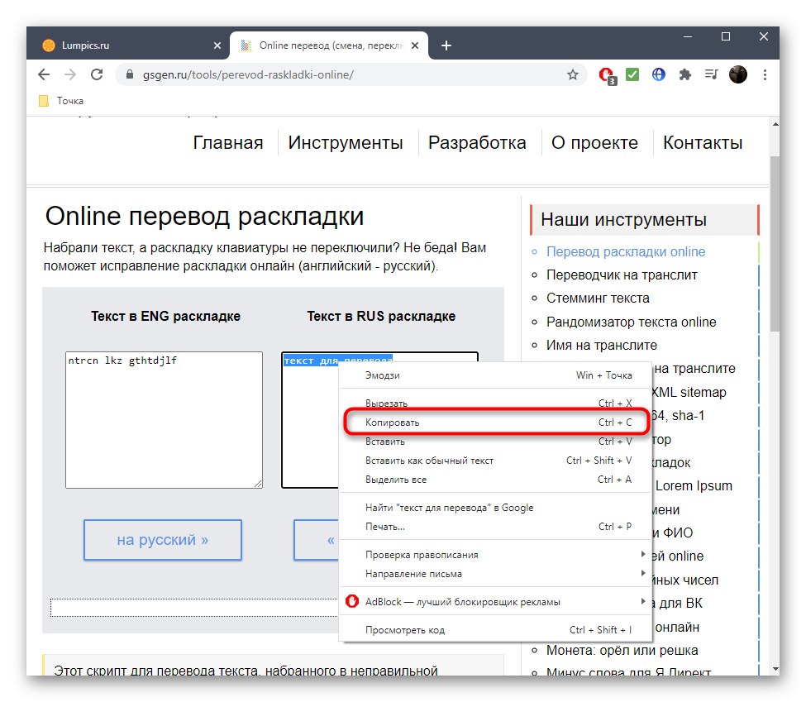Open the Переводчик на транслит link
Viewport: 806px width, 702px height.
coord(622,275)
